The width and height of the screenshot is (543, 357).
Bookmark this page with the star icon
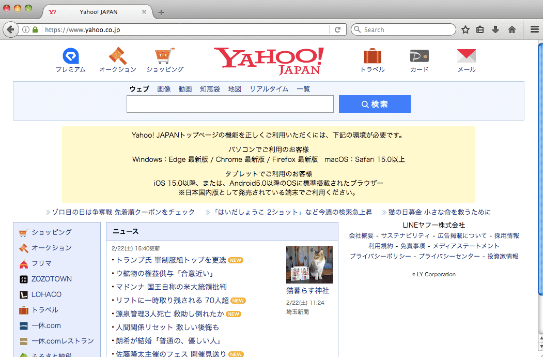click(465, 29)
